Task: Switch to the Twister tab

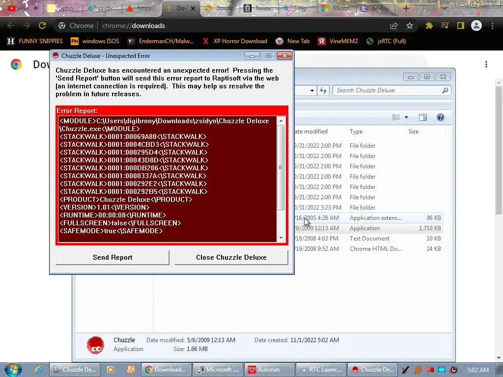Action: pyautogui.click(x=259, y=8)
